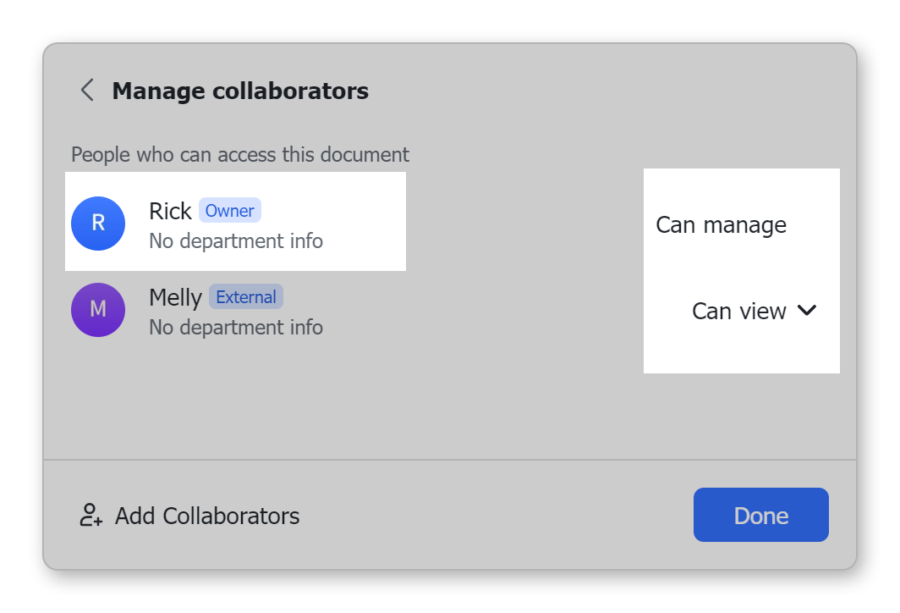The width and height of the screenshot is (900, 613).
Task: Click the Manage collaborators title
Action: coord(240,91)
